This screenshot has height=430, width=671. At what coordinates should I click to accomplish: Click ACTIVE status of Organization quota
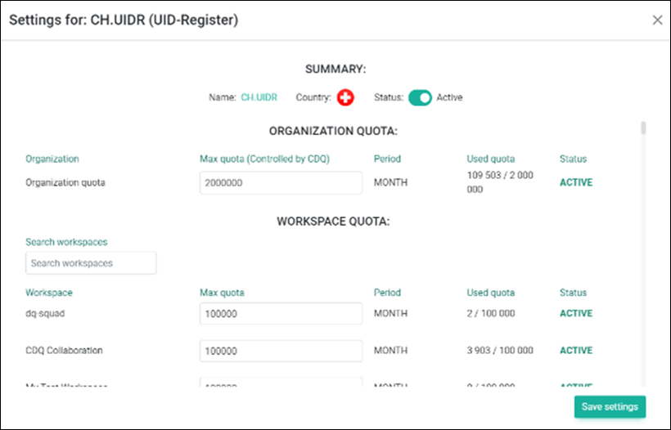click(x=576, y=182)
